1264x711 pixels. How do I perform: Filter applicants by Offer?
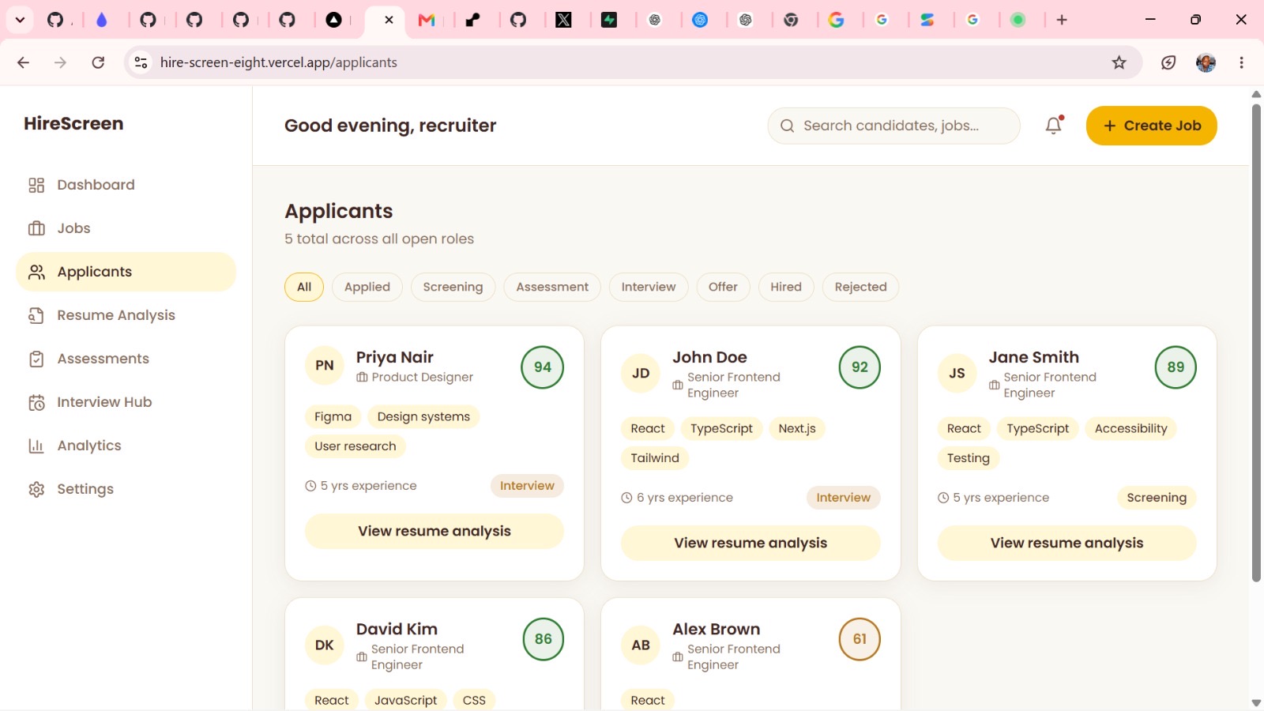[723, 287]
